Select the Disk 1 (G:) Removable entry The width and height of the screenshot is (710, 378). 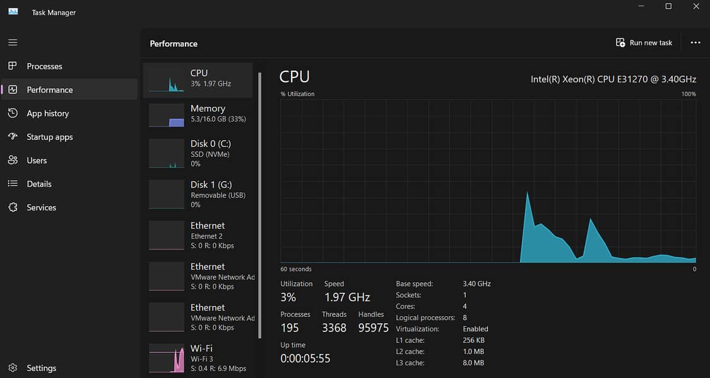(198, 195)
